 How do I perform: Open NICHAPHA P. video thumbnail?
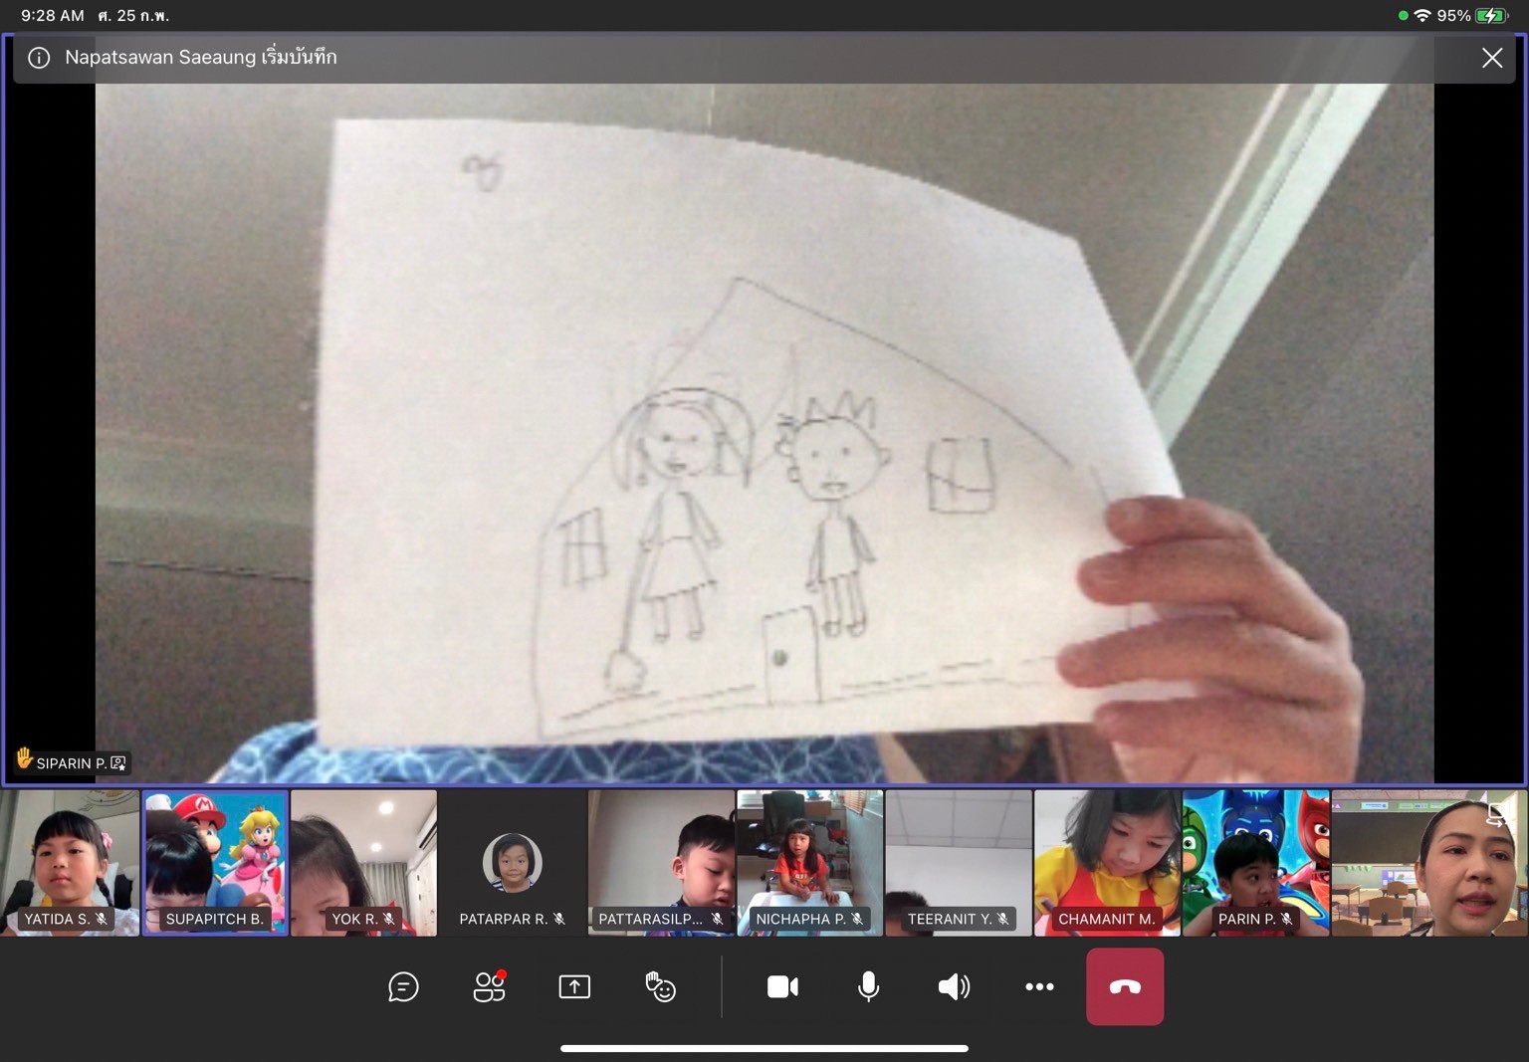click(x=809, y=863)
